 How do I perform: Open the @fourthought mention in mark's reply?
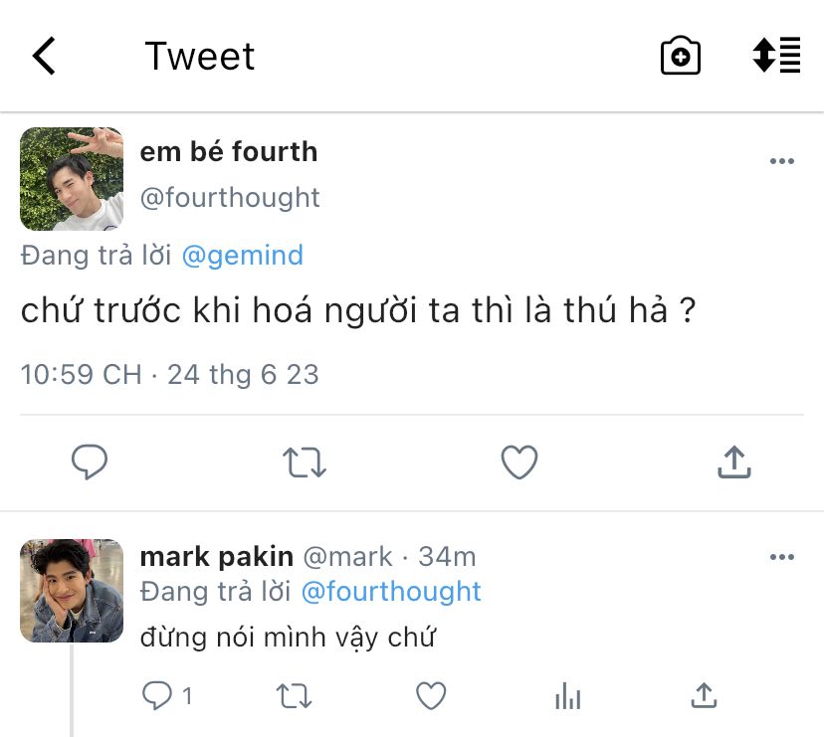point(390,591)
